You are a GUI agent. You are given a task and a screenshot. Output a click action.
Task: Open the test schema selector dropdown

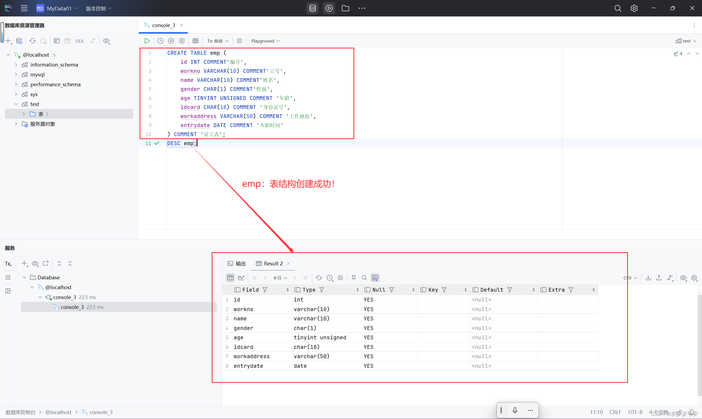coord(686,41)
